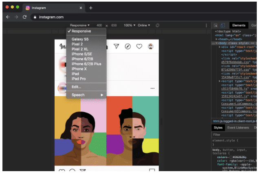Image resolution: width=258 pixels, height=174 pixels.
Task: Click the ConsumerLibCommons.js link
Action: 239,104
